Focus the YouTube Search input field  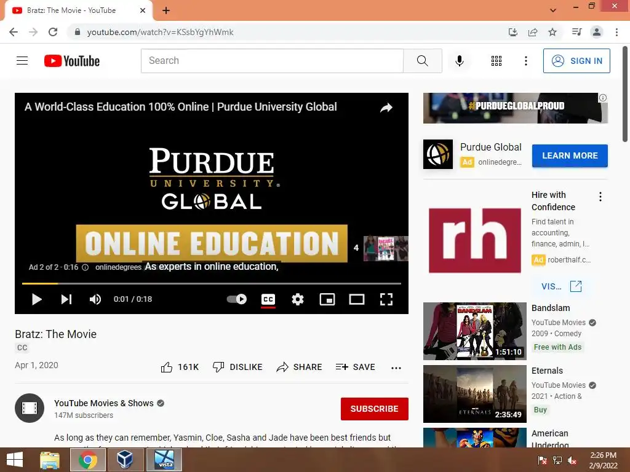pyautogui.click(x=272, y=61)
